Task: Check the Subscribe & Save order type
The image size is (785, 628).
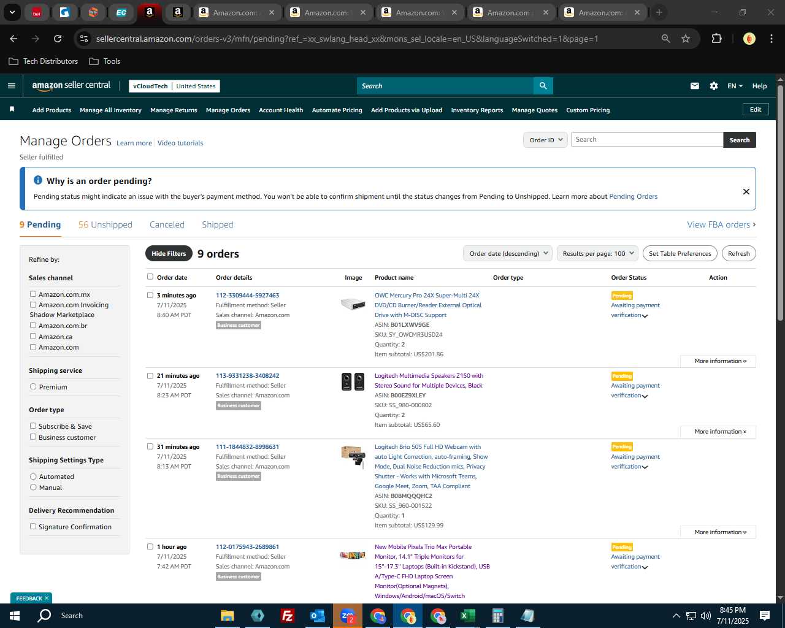Action: click(33, 426)
